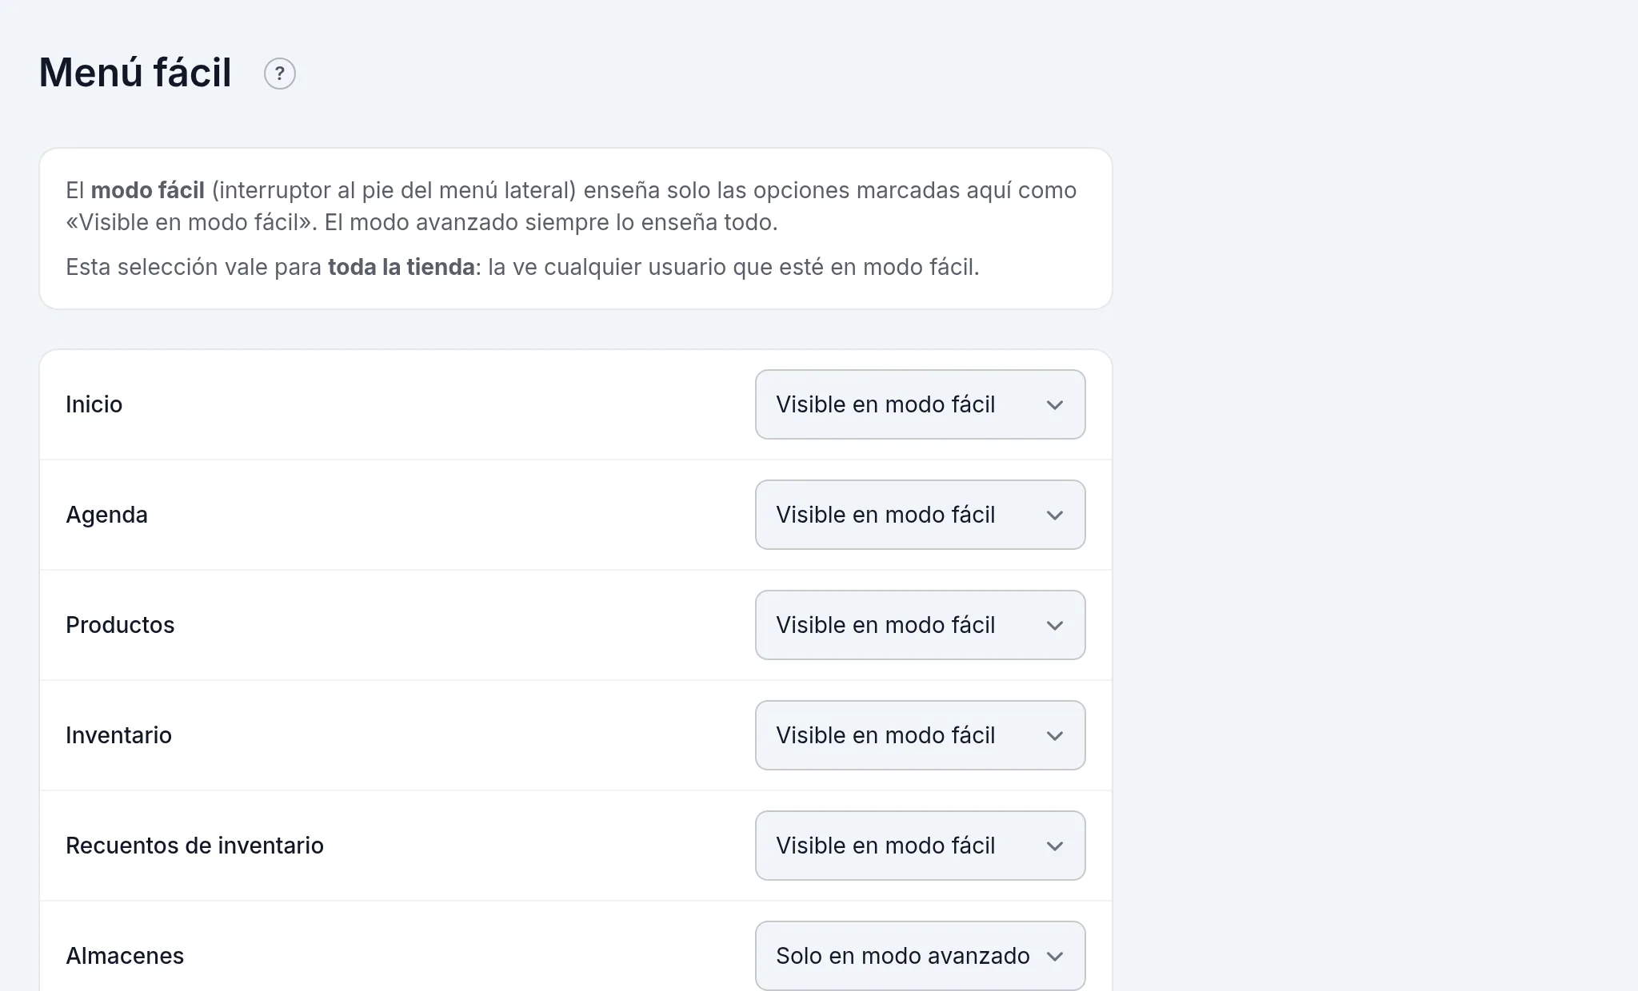The width and height of the screenshot is (1638, 991).
Task: Click the Almacenes row label
Action: tap(125, 956)
